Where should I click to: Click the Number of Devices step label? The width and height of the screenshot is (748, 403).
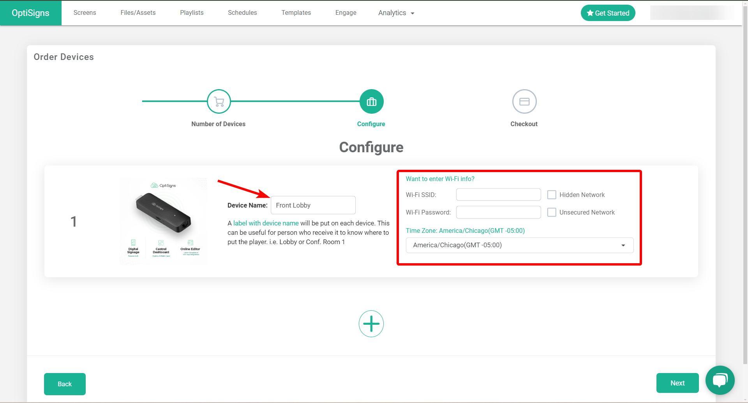coord(219,124)
